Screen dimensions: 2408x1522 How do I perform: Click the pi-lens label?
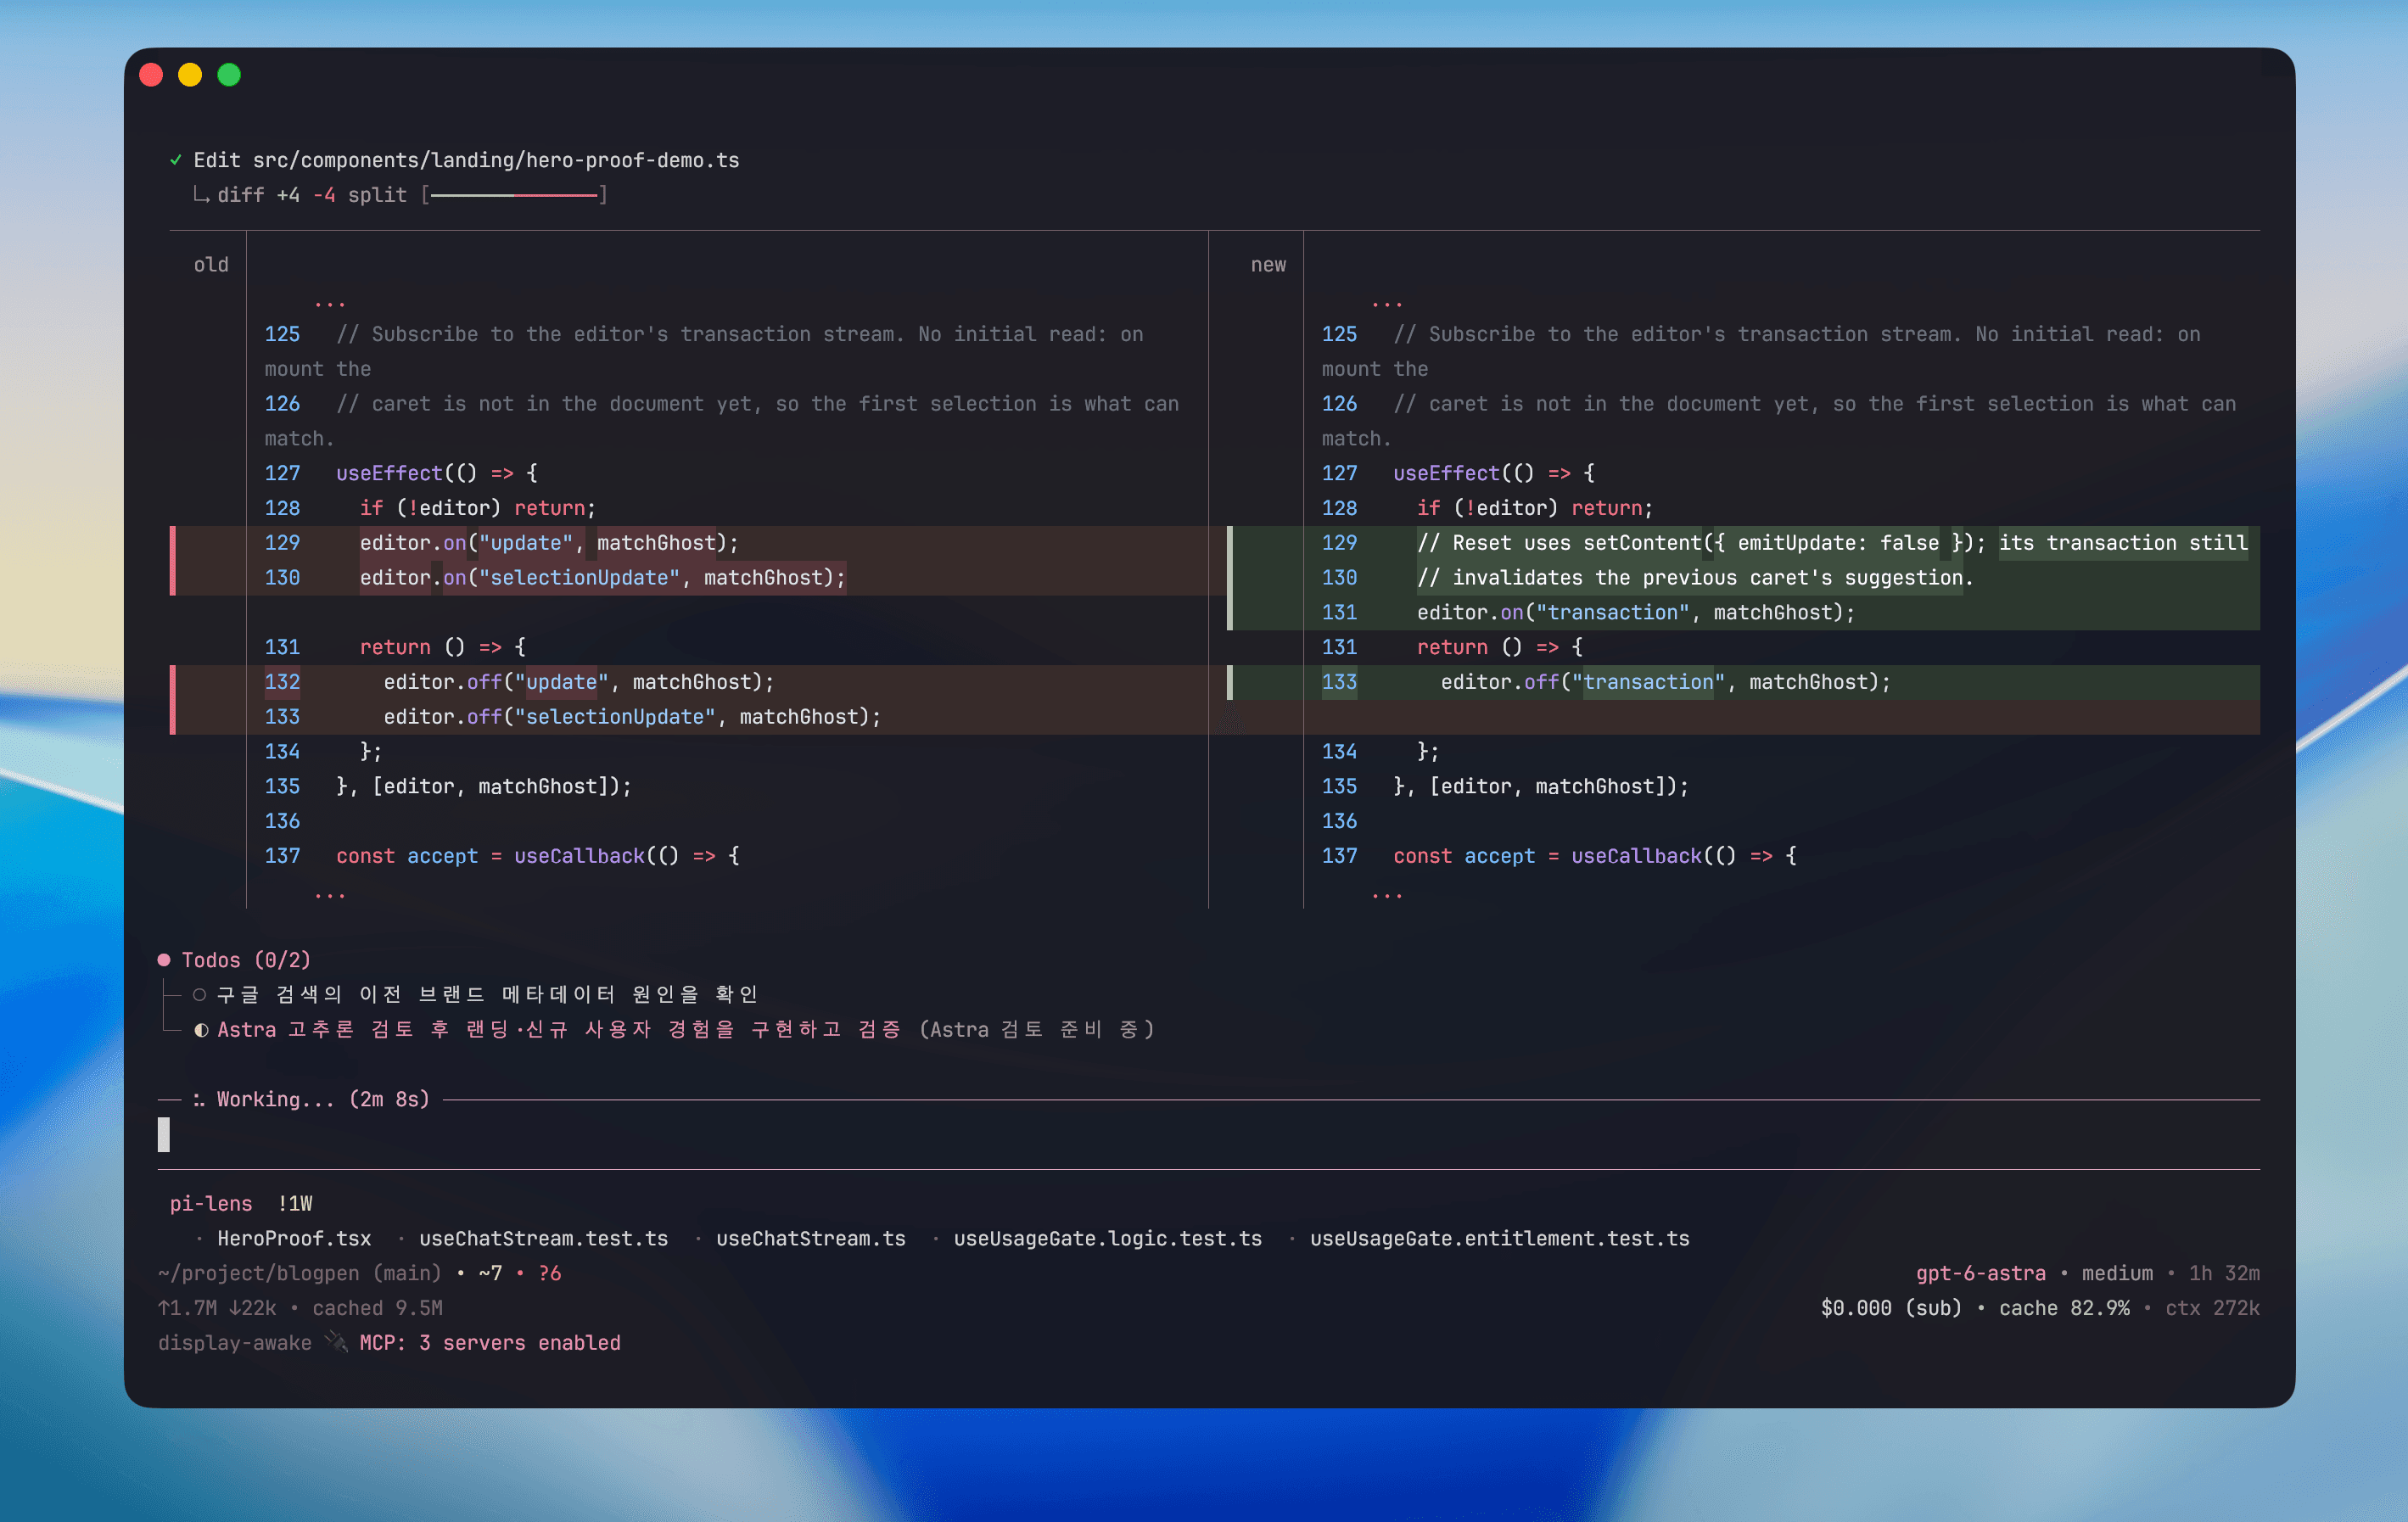(x=211, y=1204)
